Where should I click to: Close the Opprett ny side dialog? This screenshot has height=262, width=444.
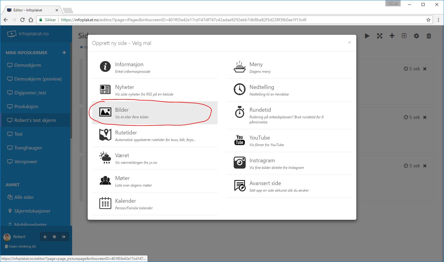(349, 43)
